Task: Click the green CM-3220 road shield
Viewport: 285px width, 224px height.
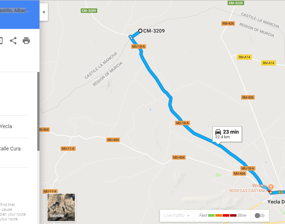Action: pyautogui.click(x=236, y=3)
